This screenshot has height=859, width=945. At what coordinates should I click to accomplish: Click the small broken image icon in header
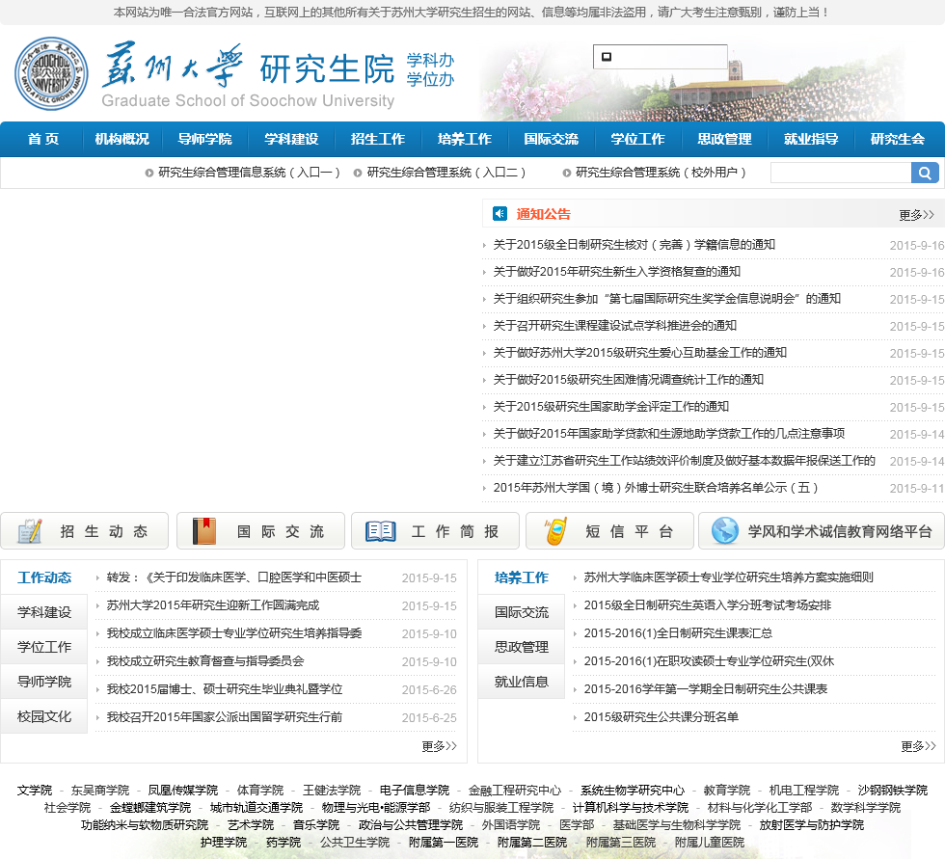pyautogui.click(x=607, y=57)
